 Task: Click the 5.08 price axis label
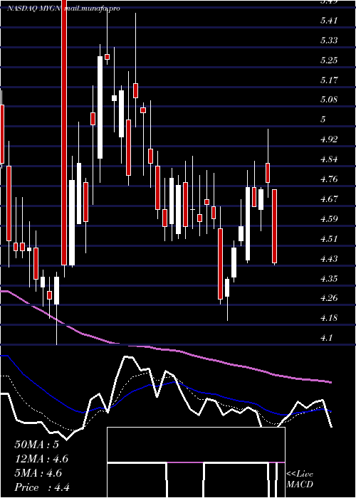[329, 100]
